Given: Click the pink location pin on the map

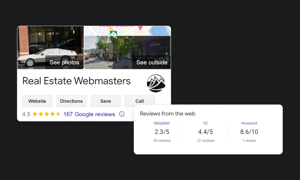Looking at the screenshot, I should coord(140,27).
